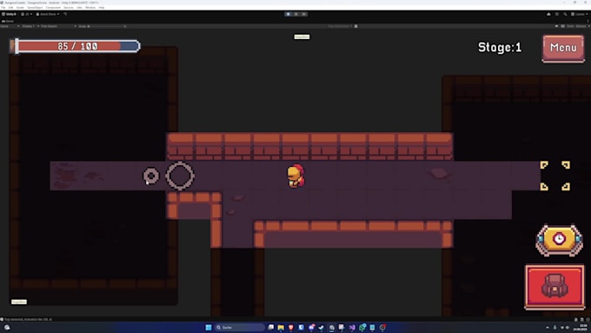Open the Assets menu
The width and height of the screenshot is (591, 333).
pyautogui.click(x=20, y=8)
